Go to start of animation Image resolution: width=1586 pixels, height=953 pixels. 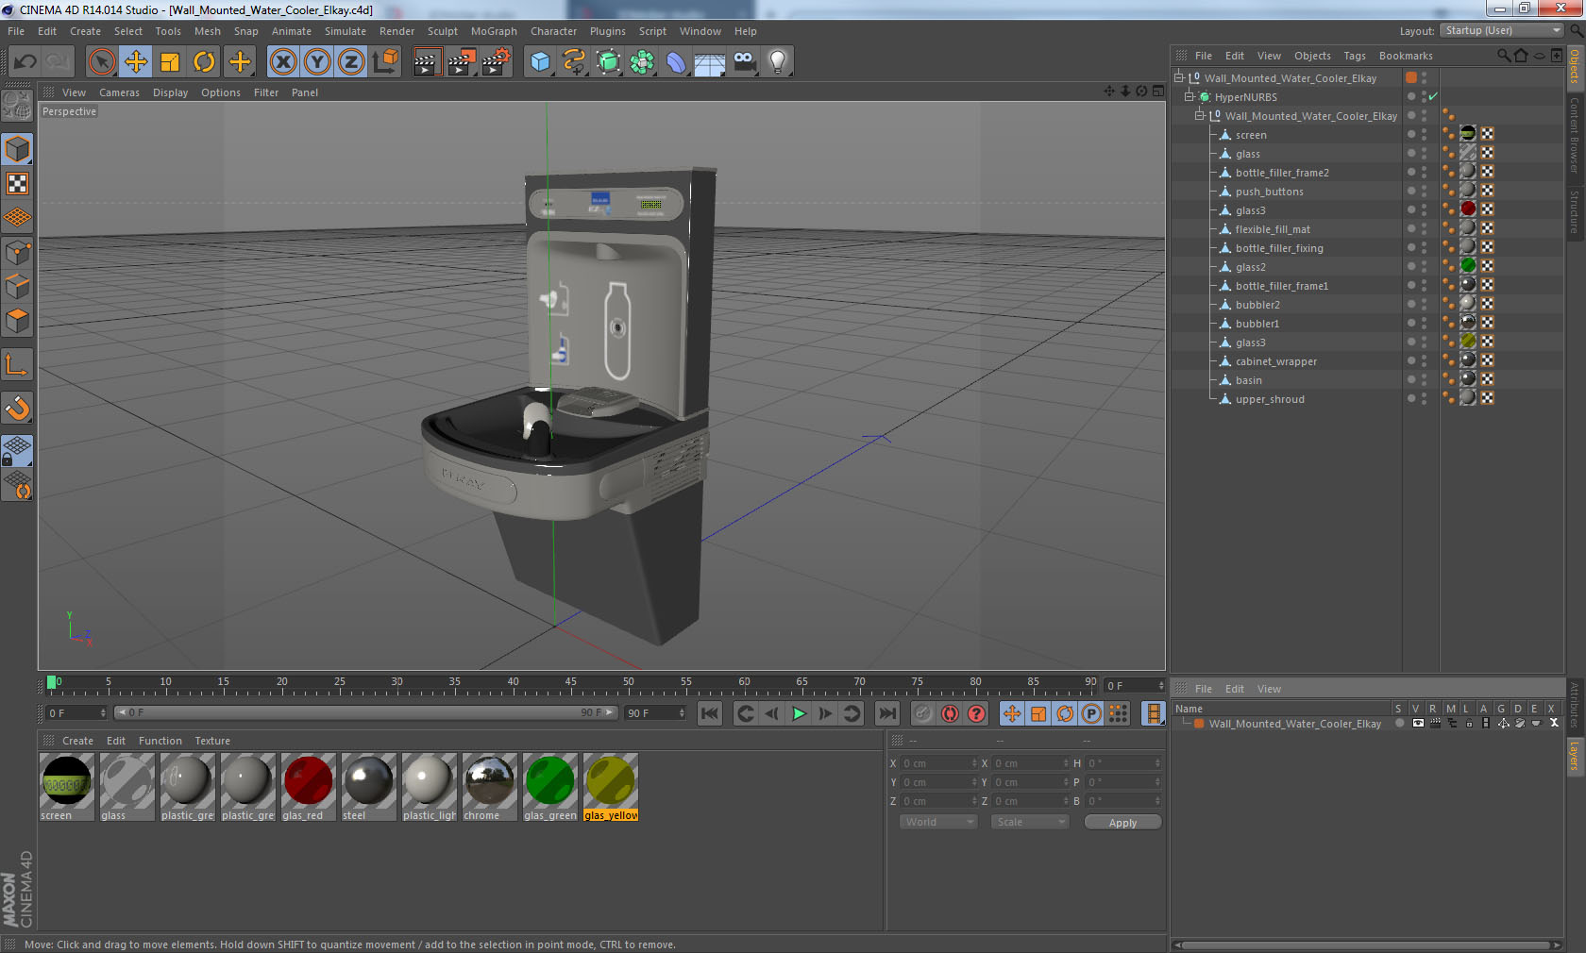(710, 713)
